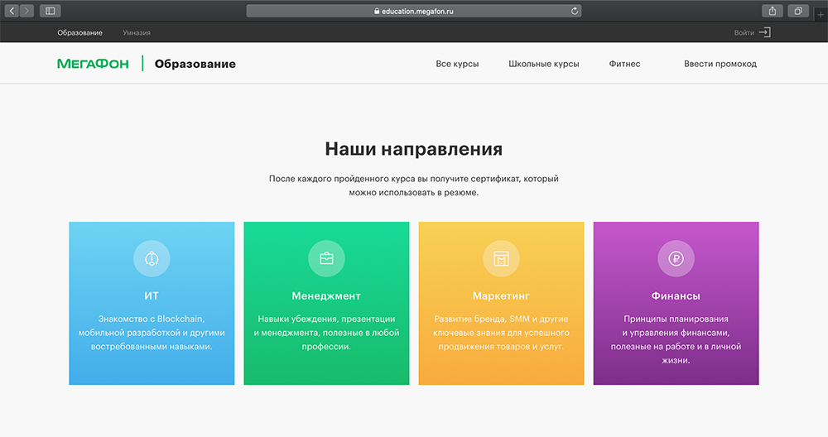Click the login arrow icon beside Войти
This screenshot has width=828, height=437.
(x=764, y=33)
